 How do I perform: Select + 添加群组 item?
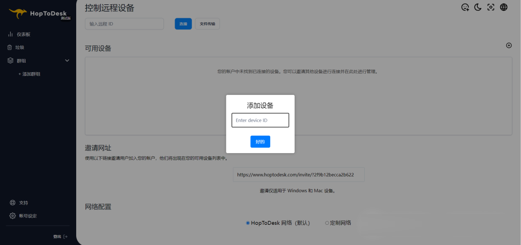coord(29,74)
